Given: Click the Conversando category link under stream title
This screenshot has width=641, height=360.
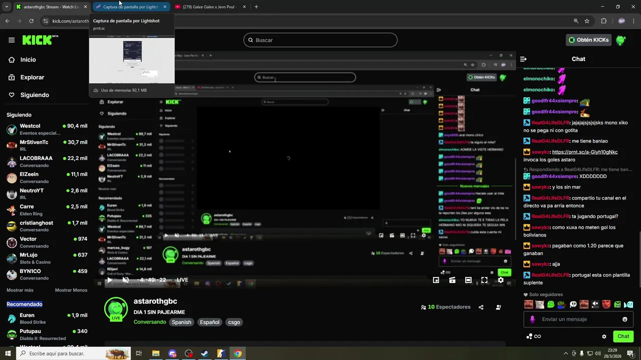Looking at the screenshot, I should click(x=150, y=322).
